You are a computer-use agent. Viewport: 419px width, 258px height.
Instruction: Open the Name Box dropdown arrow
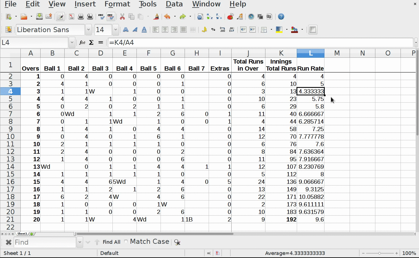[x=72, y=43]
